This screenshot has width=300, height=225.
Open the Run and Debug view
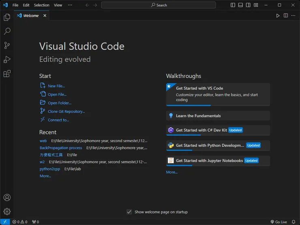pyautogui.click(x=7, y=60)
